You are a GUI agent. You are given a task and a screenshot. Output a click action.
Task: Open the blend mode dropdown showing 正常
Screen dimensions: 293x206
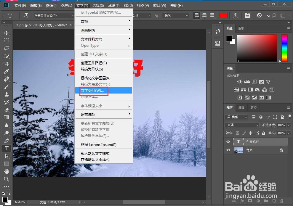click(241, 125)
